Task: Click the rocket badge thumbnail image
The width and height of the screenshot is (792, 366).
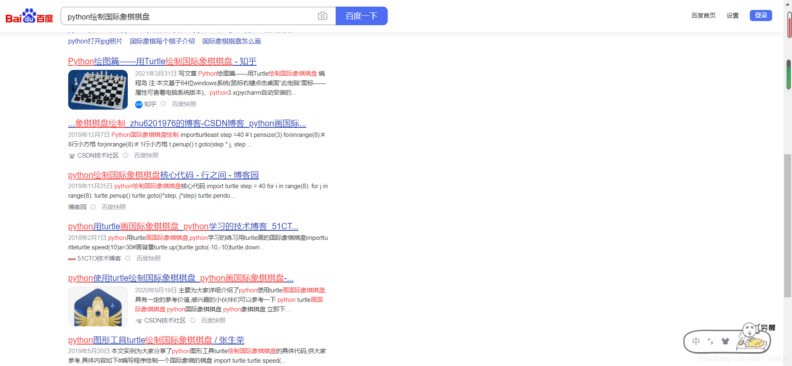Action: click(x=98, y=306)
